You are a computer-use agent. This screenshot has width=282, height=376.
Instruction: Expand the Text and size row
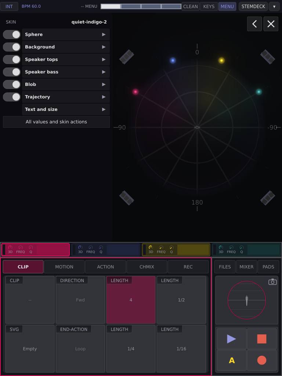[66, 109]
